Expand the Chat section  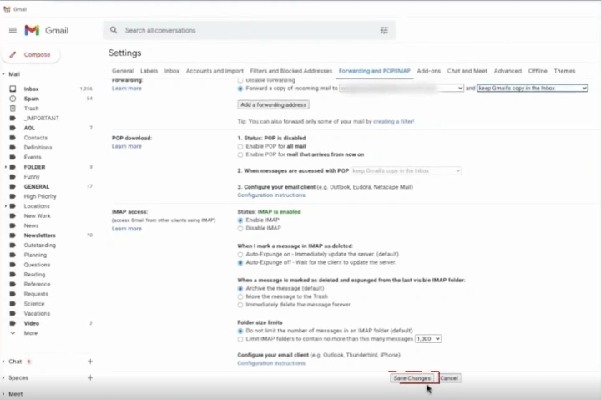pyautogui.click(x=3, y=362)
